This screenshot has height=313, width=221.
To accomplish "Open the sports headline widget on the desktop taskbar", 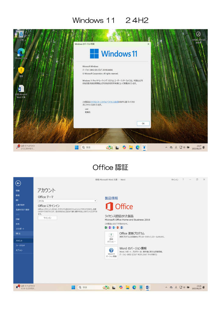I will tap(26, 147).
